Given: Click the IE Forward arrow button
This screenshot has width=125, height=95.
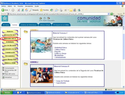Looking at the screenshot, I should point(13,10).
